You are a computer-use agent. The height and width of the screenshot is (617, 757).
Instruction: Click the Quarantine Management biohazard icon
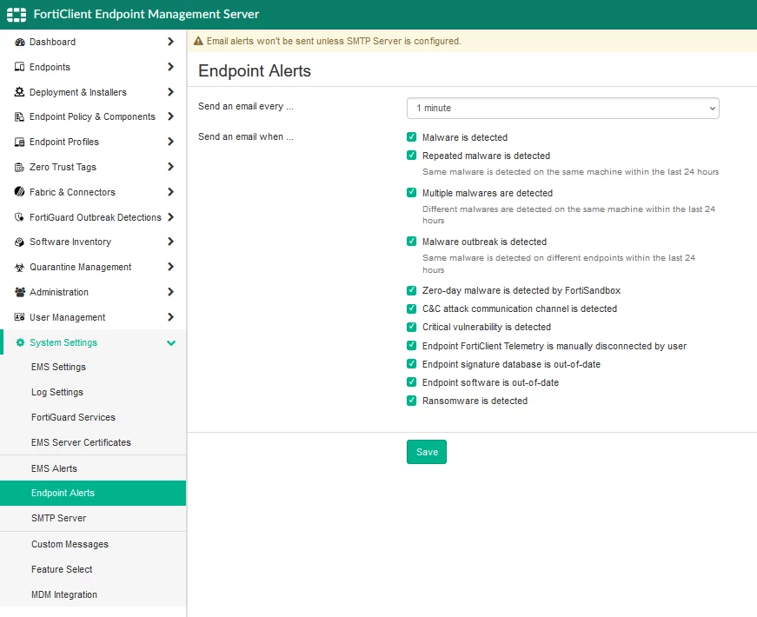[x=19, y=267]
